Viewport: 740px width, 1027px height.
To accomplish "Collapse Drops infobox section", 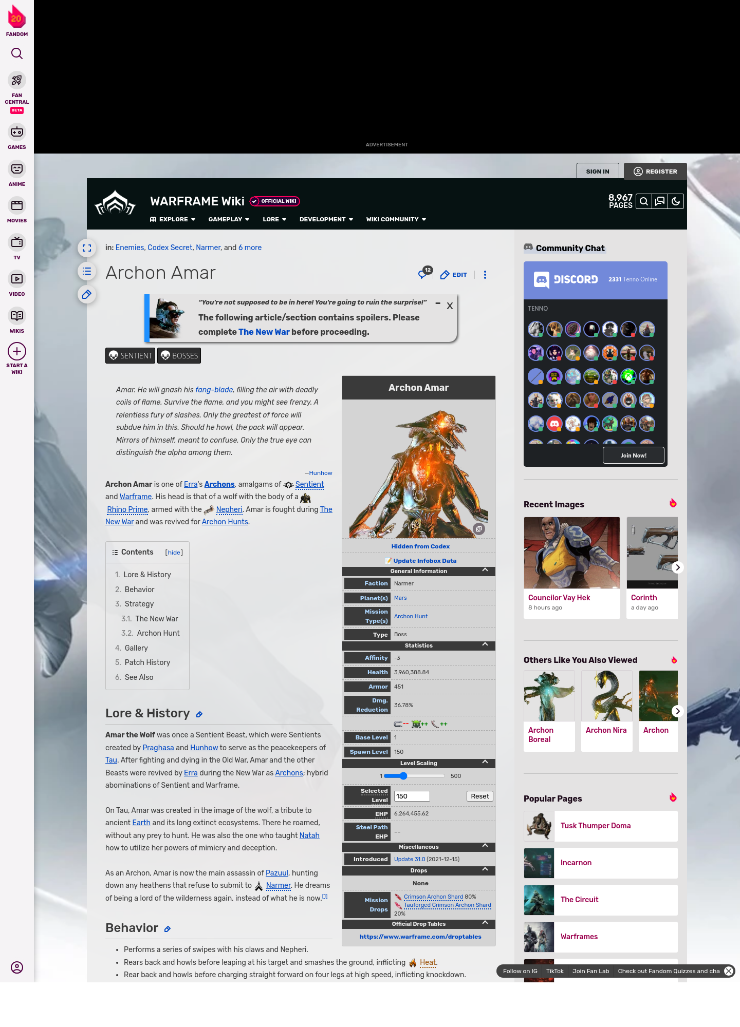I will [485, 869].
